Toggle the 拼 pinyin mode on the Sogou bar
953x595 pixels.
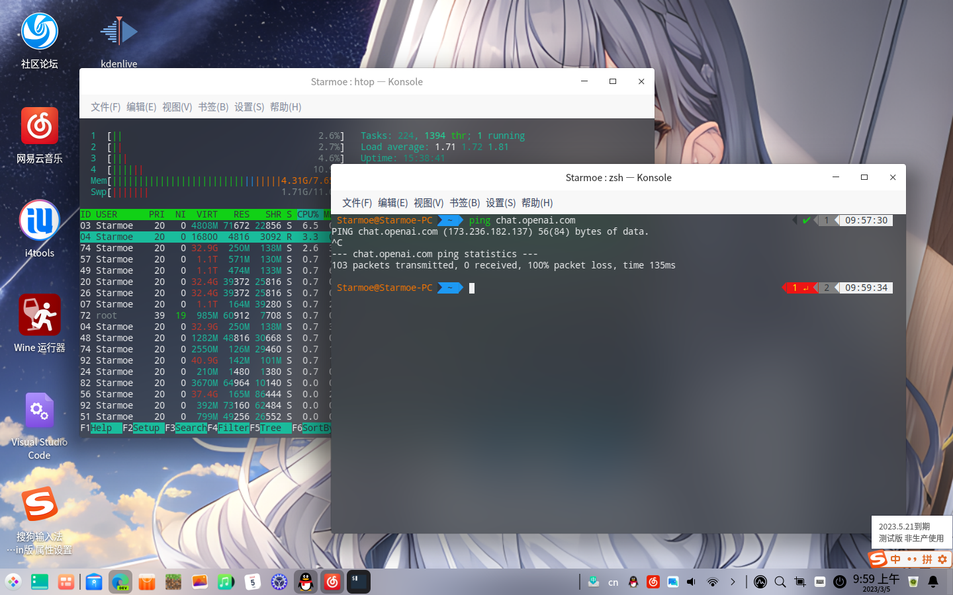coord(927,559)
